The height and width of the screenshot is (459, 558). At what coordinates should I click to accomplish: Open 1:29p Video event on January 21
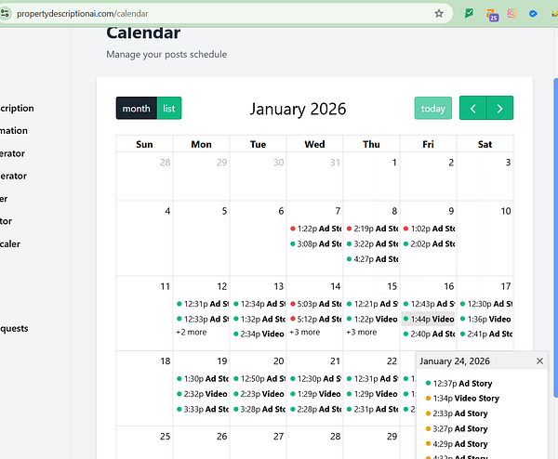(x=315, y=394)
